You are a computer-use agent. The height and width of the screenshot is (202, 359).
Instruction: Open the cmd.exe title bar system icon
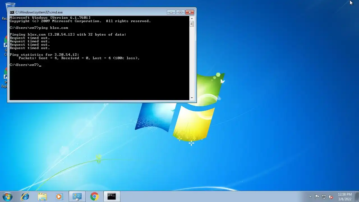tap(12, 12)
